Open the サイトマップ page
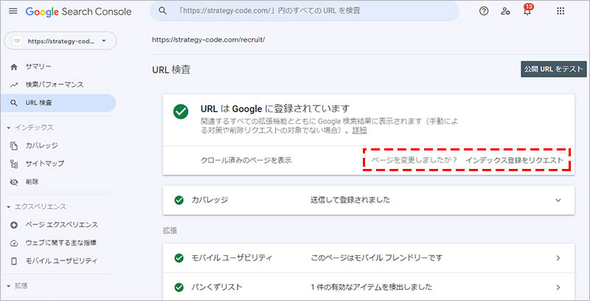Viewport: 590px width, 301px height. [44, 163]
